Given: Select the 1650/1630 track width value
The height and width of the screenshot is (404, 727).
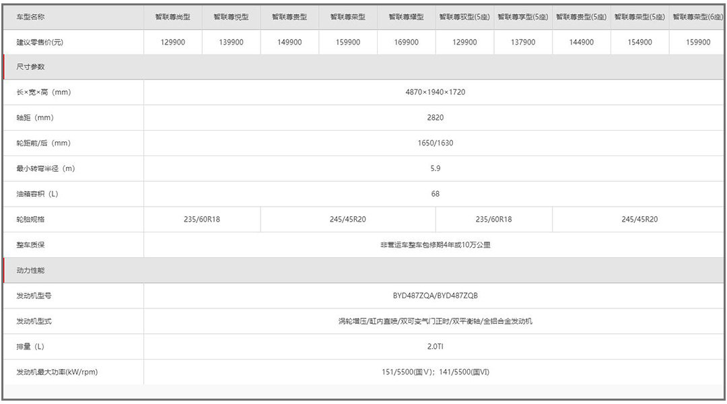Looking at the screenshot, I should pyautogui.click(x=435, y=143).
